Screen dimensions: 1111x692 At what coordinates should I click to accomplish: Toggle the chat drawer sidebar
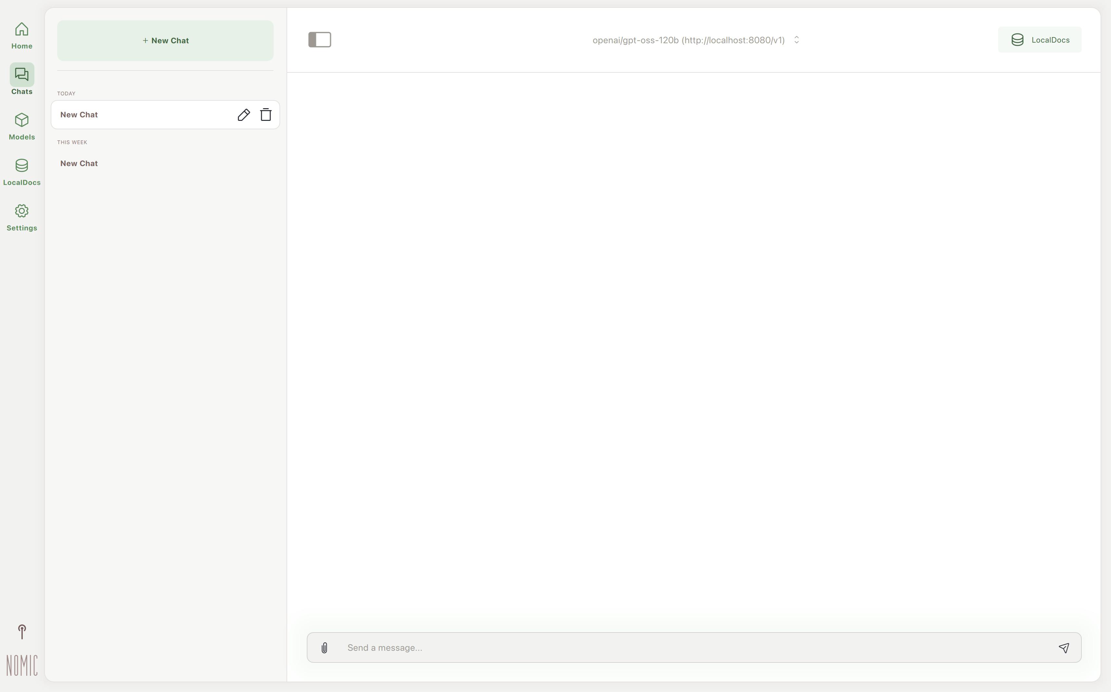point(319,40)
